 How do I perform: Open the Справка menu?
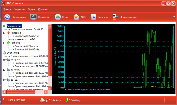click(x=43, y=9)
